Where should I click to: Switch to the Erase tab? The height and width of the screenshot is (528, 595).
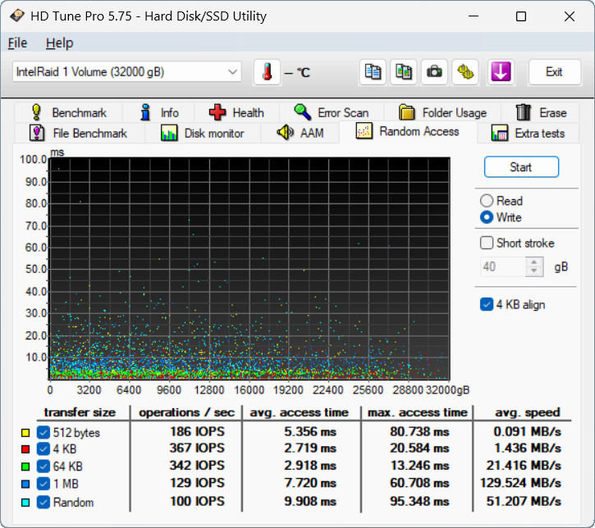tap(540, 112)
